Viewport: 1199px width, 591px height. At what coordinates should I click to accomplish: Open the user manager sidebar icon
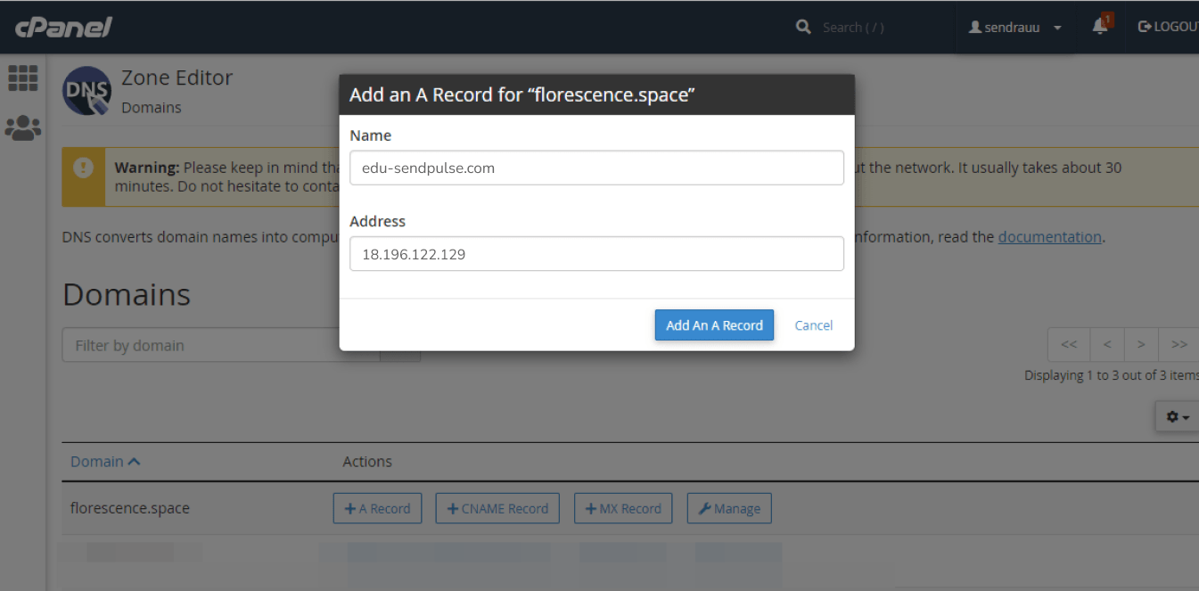[x=23, y=128]
